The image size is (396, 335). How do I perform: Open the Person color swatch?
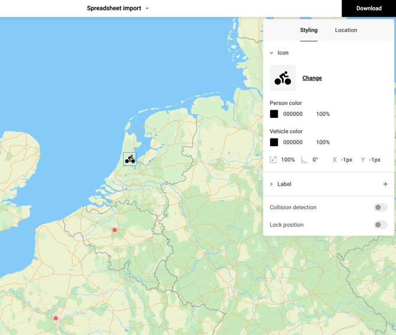point(274,114)
